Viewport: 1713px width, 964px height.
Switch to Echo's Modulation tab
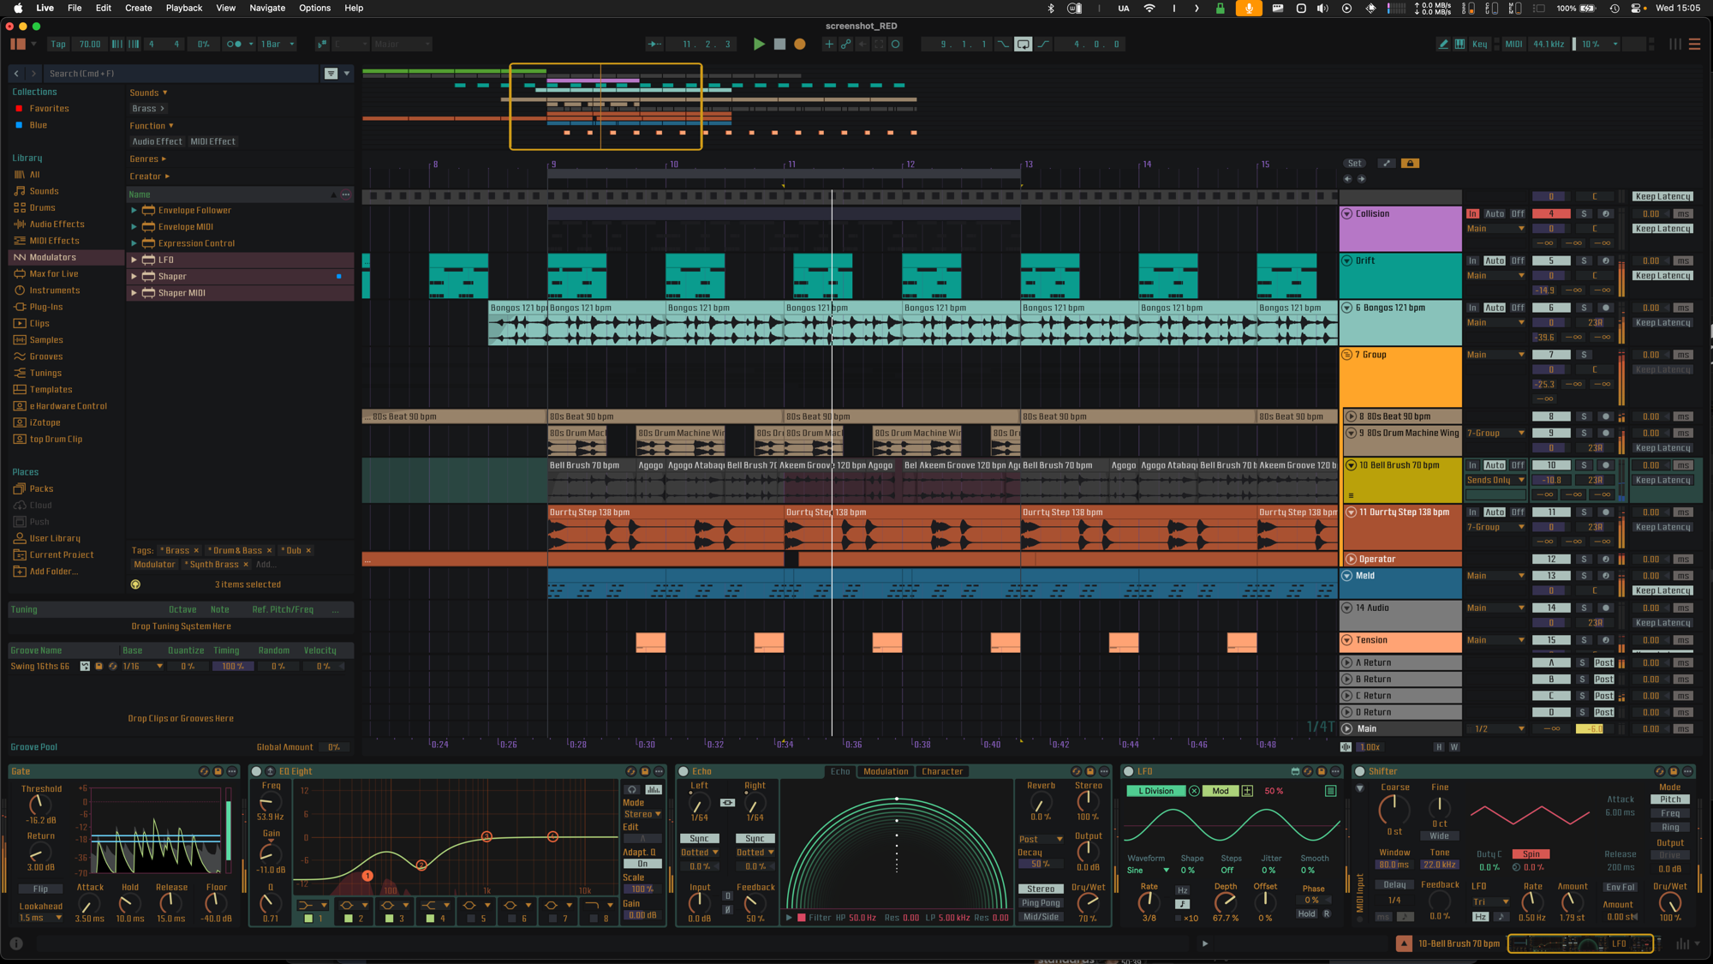886,772
